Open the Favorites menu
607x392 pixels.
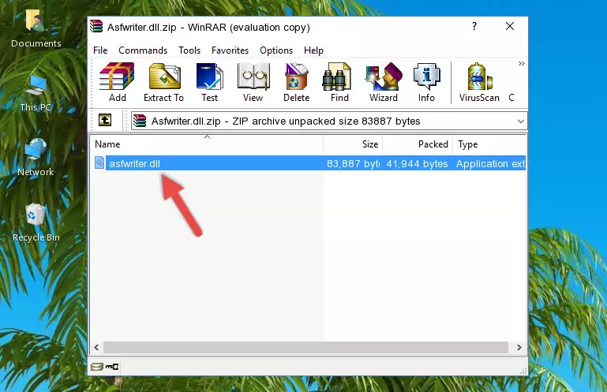pos(230,50)
